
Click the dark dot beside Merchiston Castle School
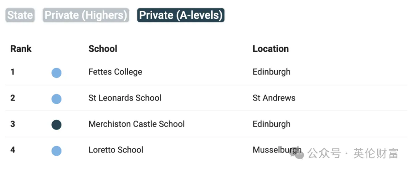point(56,125)
